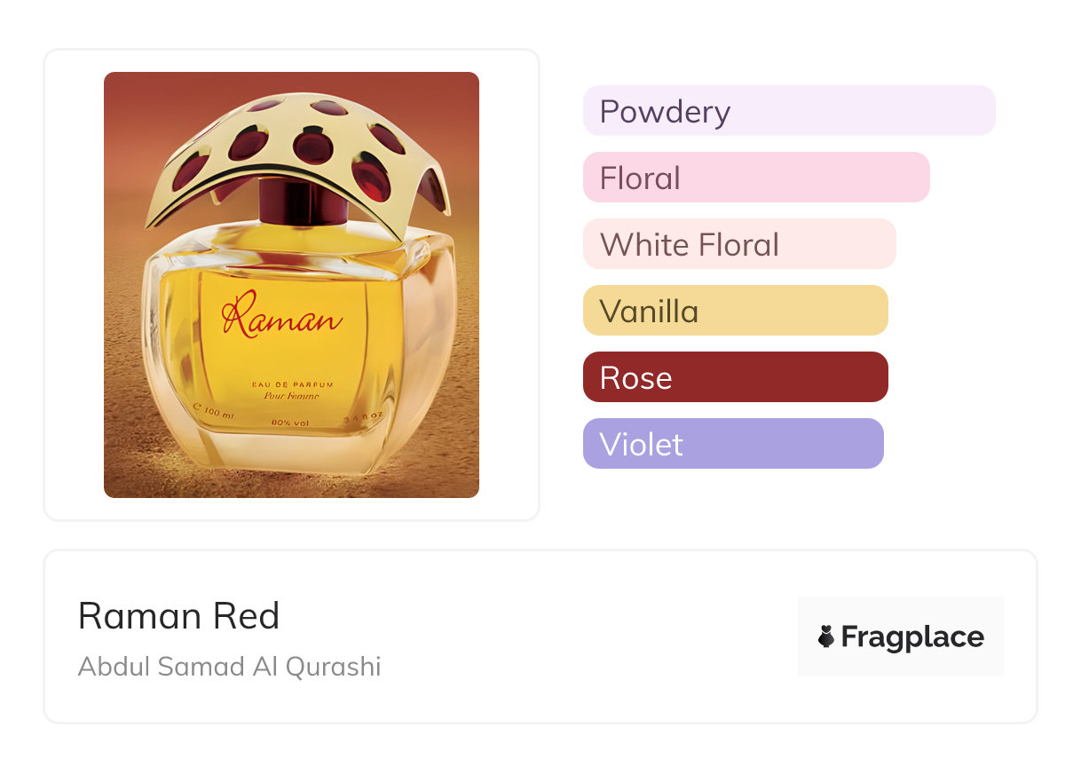This screenshot has width=1081, height=767.
Task: Select the dark red Rose accord bar
Action: 735,377
